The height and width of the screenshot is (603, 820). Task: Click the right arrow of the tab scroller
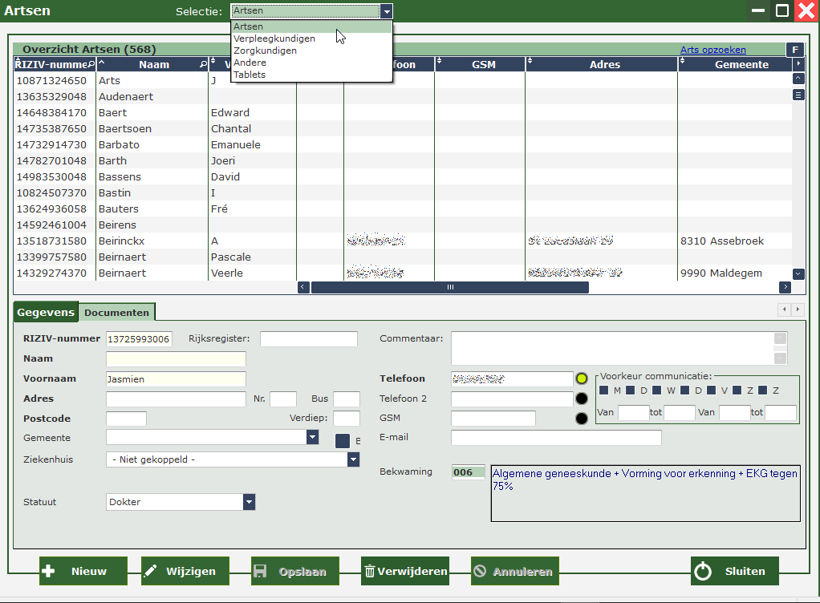(x=798, y=310)
